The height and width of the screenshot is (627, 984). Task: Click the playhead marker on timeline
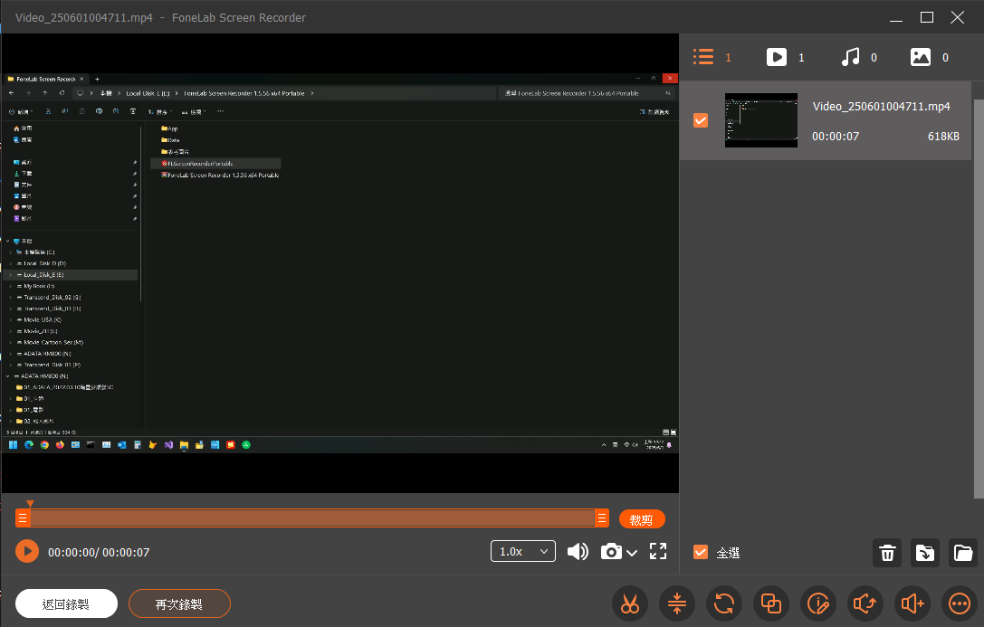pyautogui.click(x=30, y=503)
